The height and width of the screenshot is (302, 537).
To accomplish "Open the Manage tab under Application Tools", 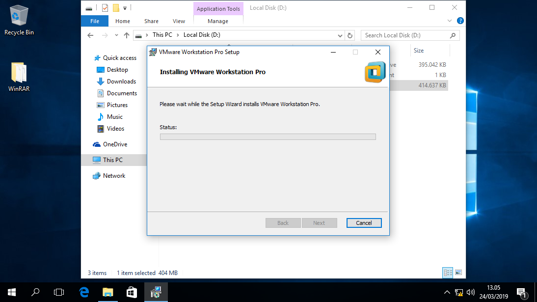I will (x=218, y=21).
